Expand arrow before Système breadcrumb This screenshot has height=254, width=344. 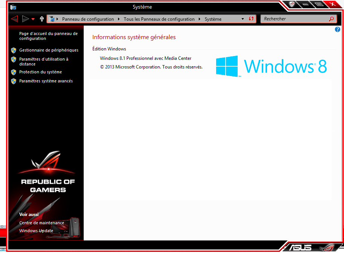pyautogui.click(x=200, y=19)
